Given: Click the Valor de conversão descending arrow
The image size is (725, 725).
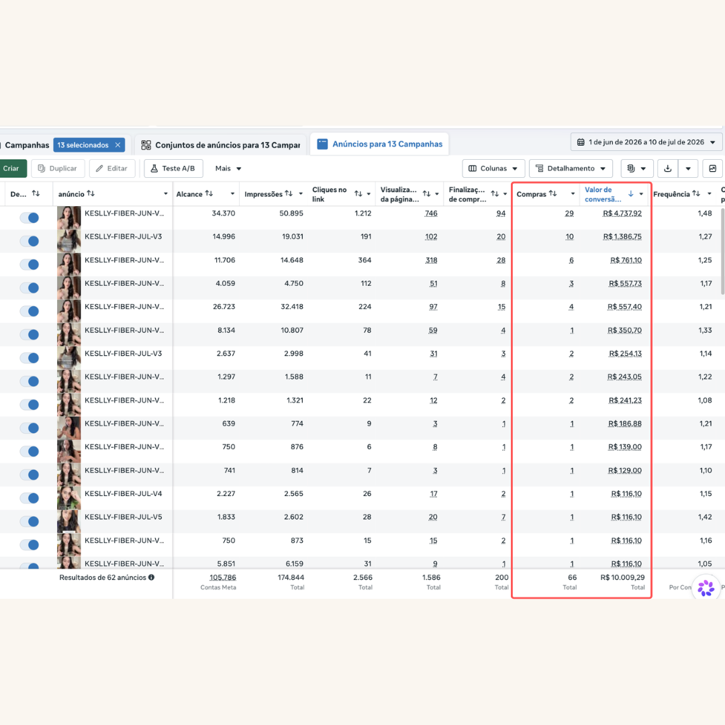Looking at the screenshot, I should 630,194.
